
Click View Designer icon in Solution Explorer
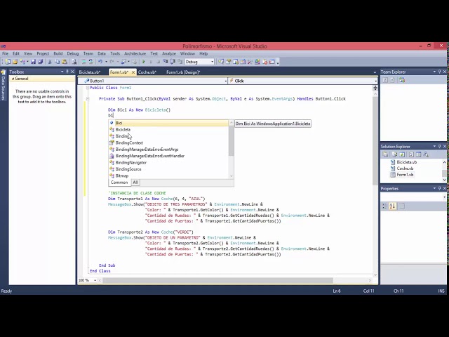point(418,154)
